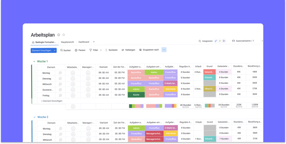Click Element hinzufügen button
The image size is (286, 144).
(41, 51)
